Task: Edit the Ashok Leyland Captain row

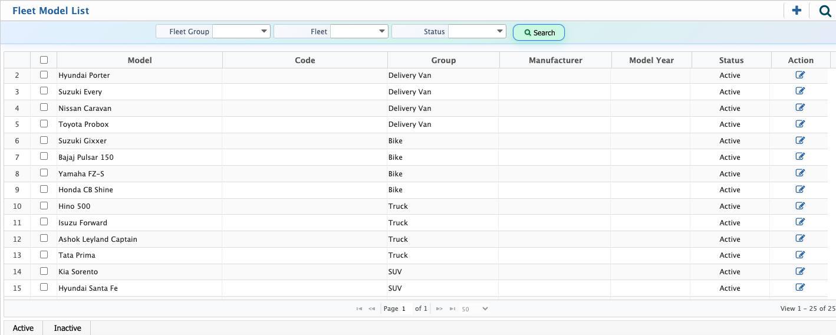Action: pyautogui.click(x=800, y=239)
